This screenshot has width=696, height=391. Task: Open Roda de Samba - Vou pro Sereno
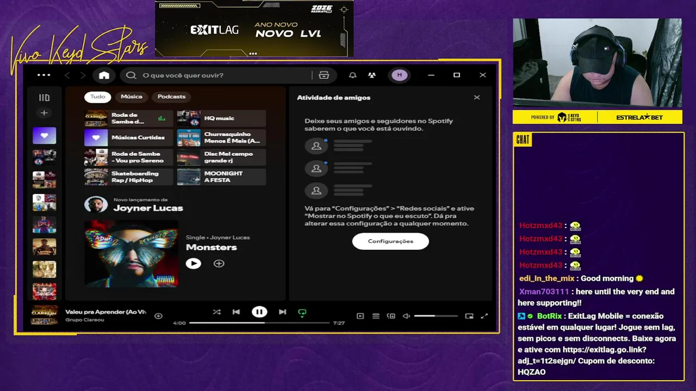[x=128, y=157]
